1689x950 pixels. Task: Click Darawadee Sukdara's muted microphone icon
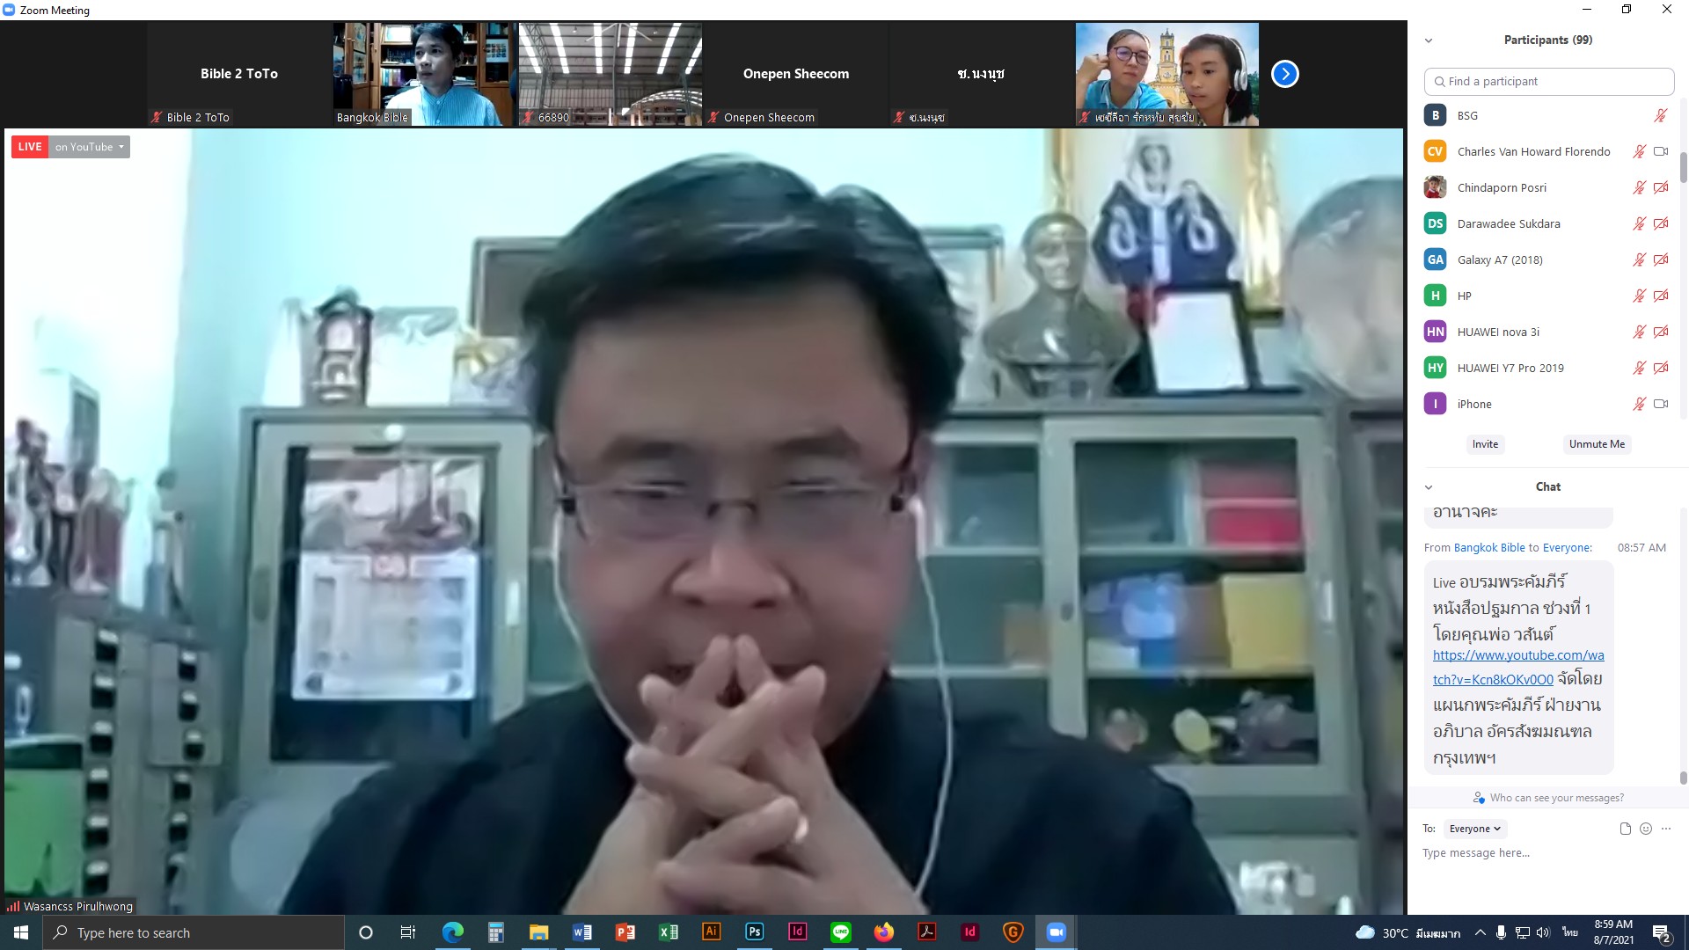1639,223
